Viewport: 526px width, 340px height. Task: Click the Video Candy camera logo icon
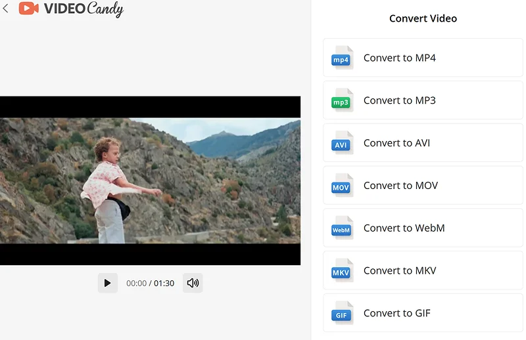click(28, 9)
